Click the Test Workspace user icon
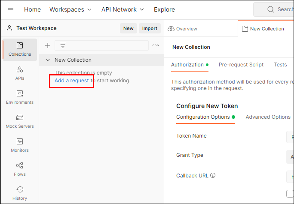294x204 pixels. point(9,28)
